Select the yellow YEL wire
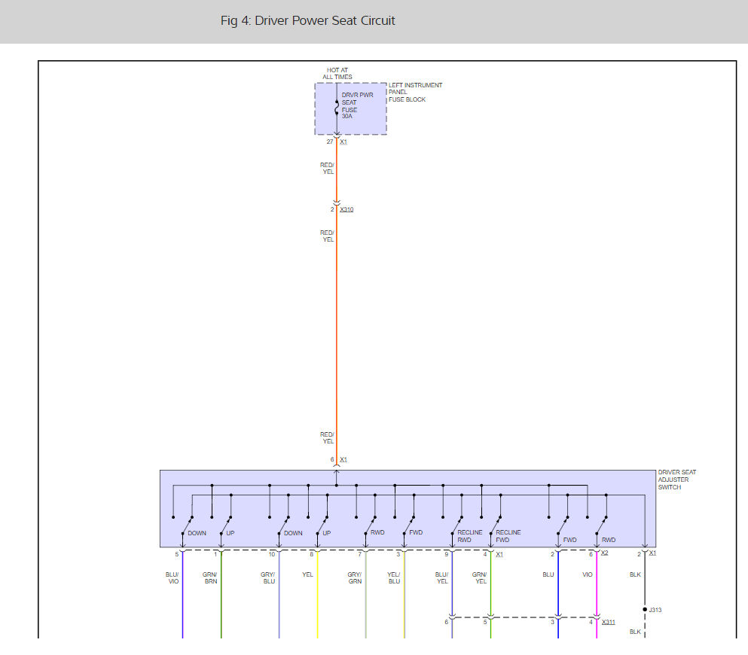Viewport: 748px width, 655px height. tap(318, 594)
